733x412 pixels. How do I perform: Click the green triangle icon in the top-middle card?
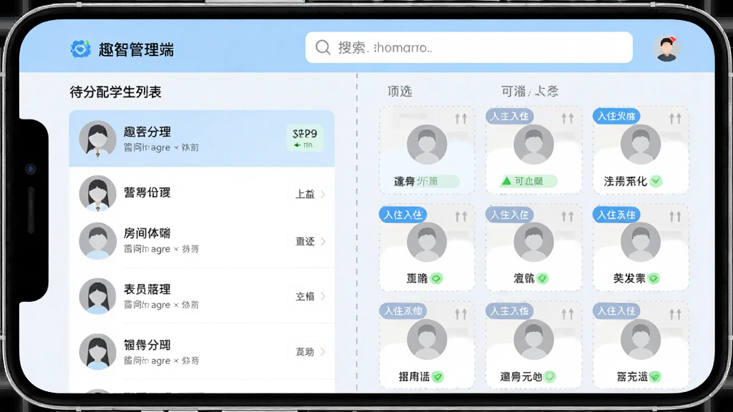pos(506,181)
